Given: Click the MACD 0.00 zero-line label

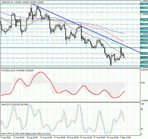Looking at the screenshot, I should [143, 83].
